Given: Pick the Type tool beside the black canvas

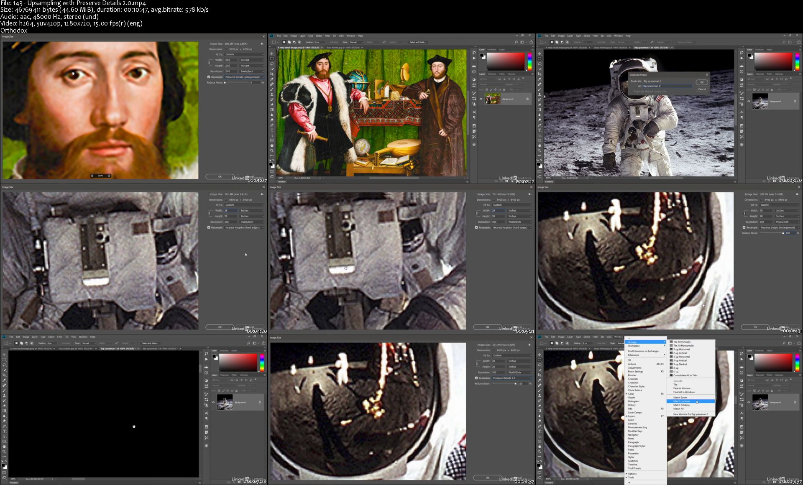Looking at the screenshot, I should pyautogui.click(x=4, y=431).
